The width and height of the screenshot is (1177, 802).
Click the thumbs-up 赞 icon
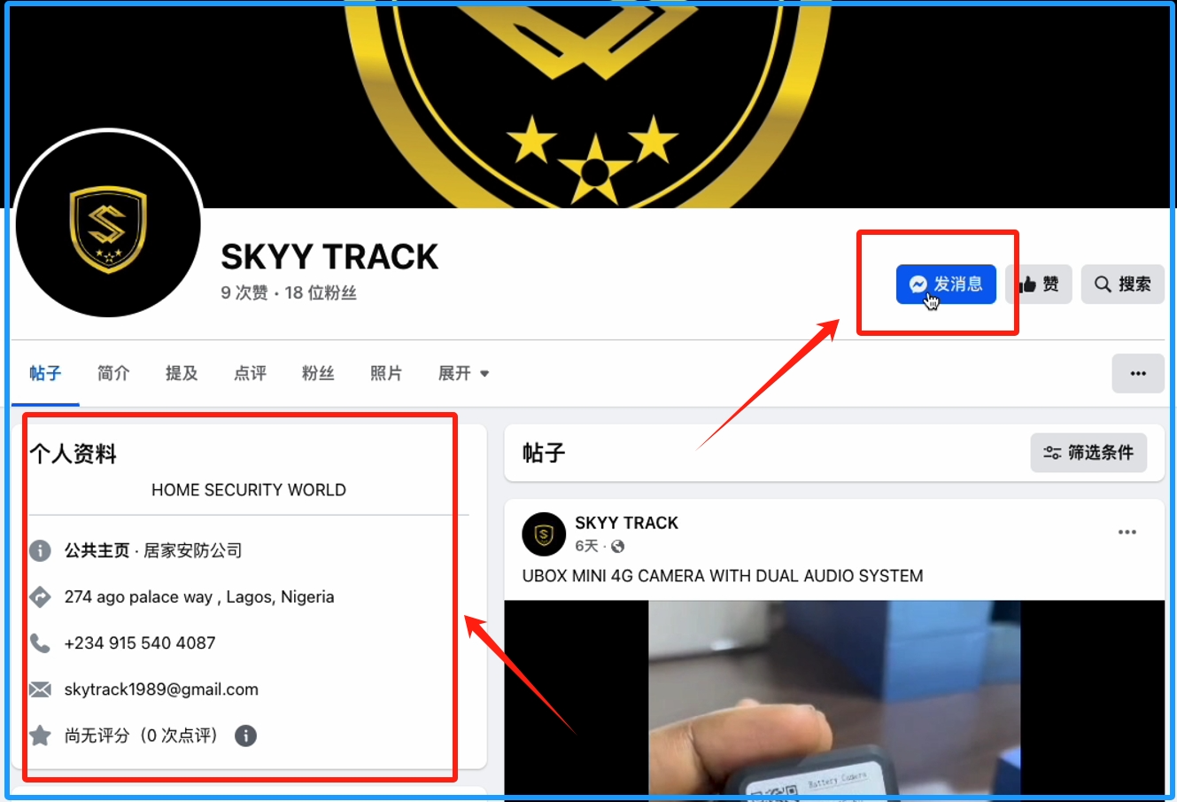coord(1027,284)
